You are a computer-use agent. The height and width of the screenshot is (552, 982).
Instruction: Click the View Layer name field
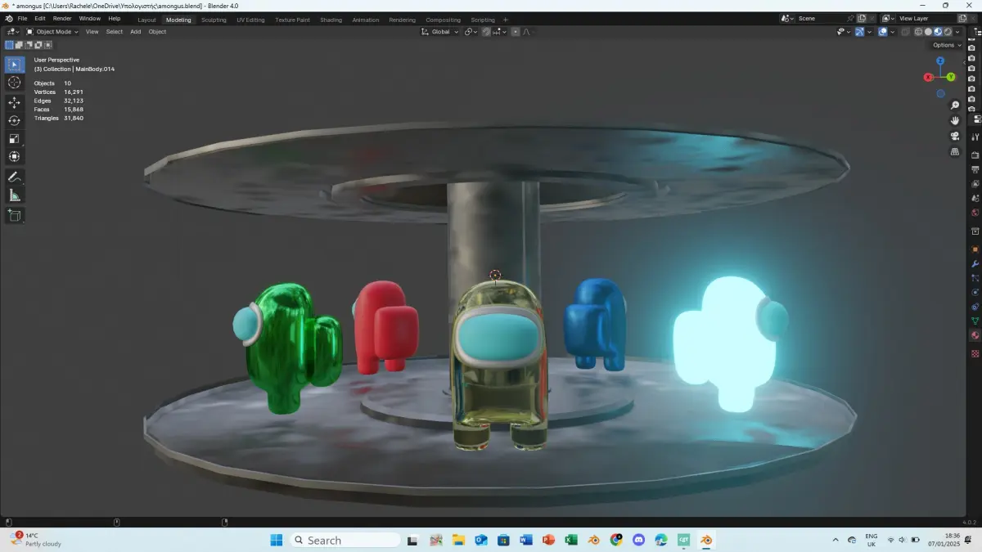click(926, 18)
